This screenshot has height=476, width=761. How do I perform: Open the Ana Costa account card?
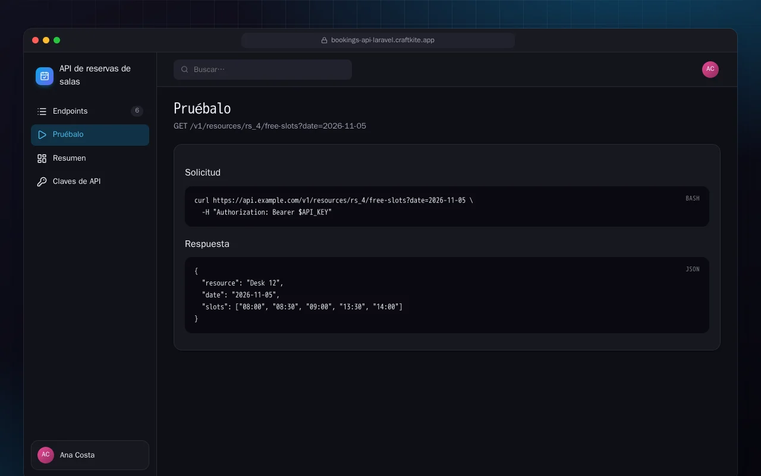[x=90, y=455]
